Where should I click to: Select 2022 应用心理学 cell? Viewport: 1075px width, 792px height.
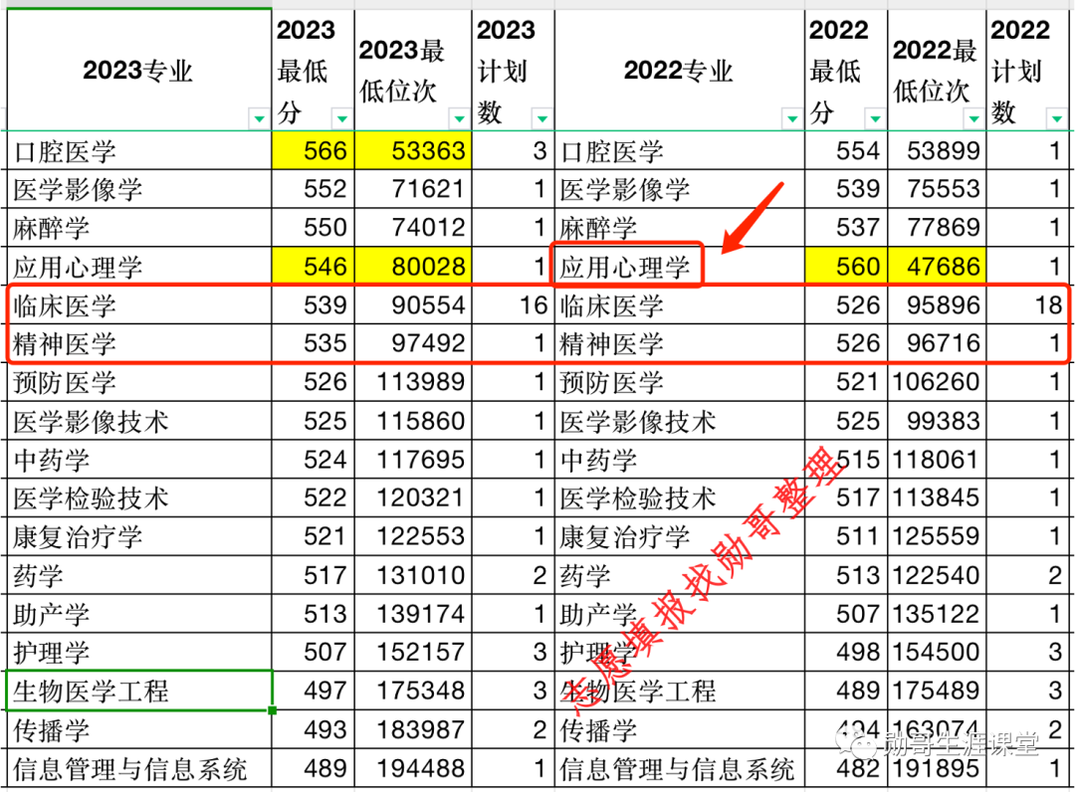click(x=680, y=267)
